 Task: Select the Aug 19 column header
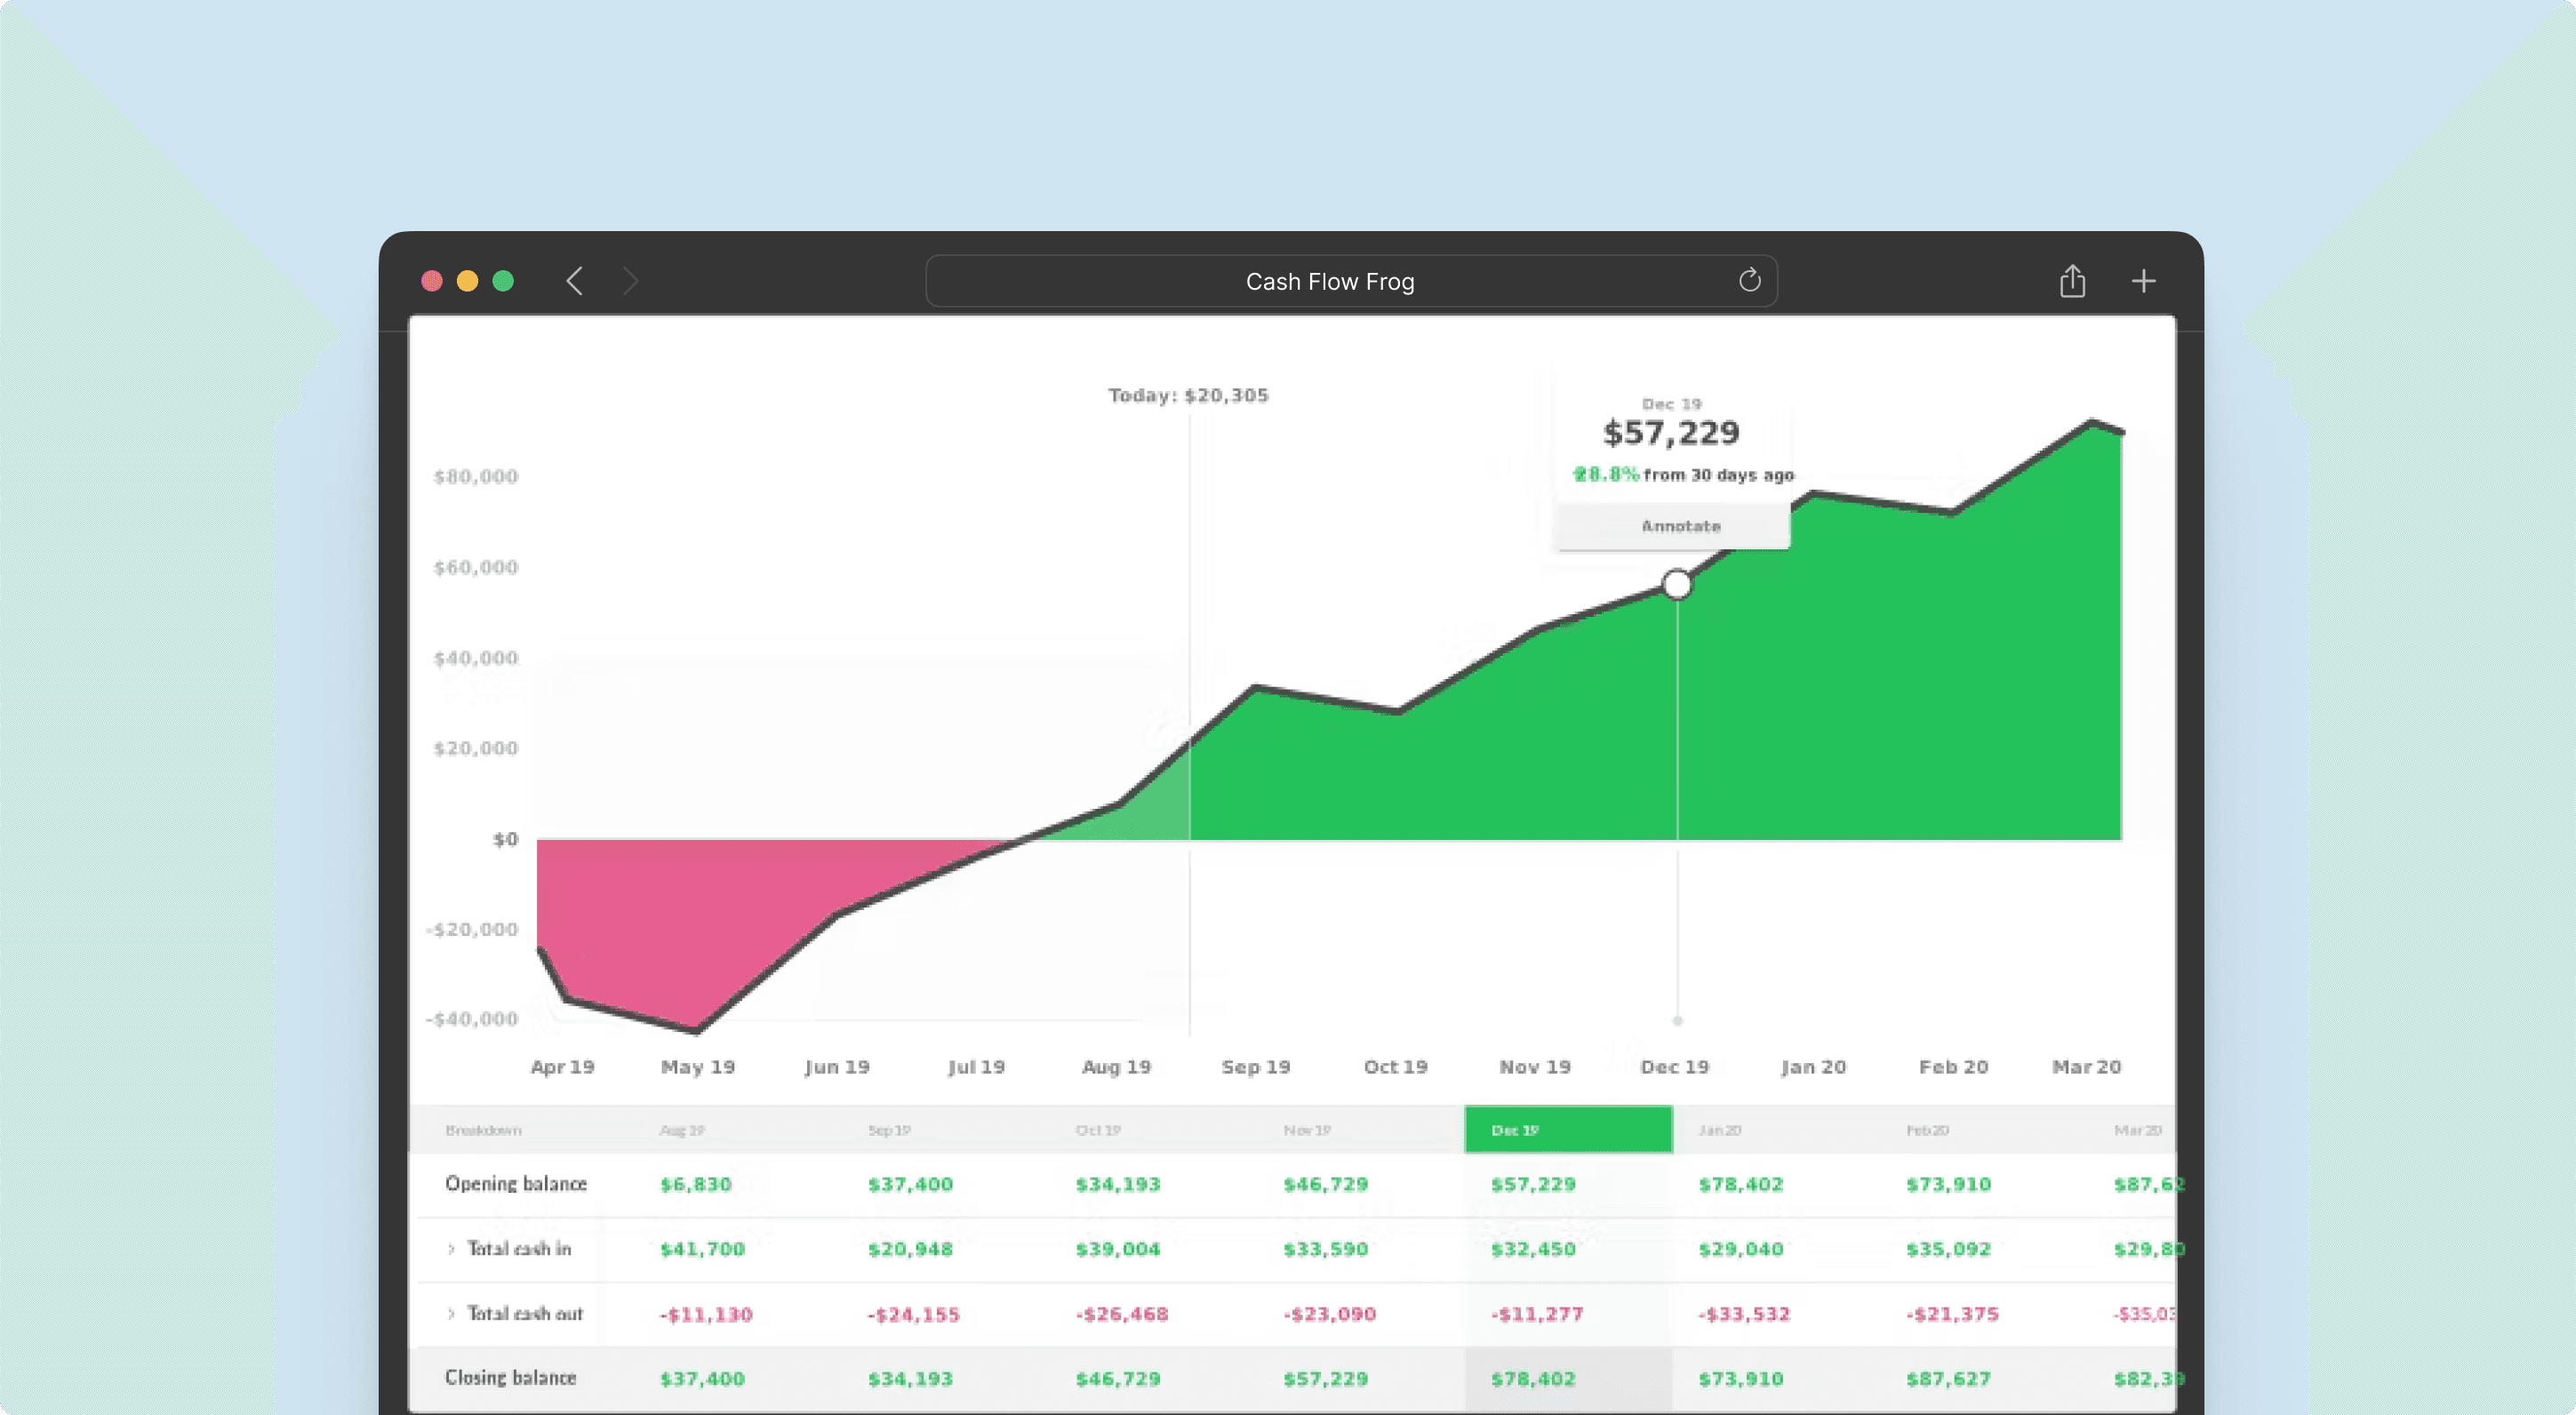pos(682,1130)
